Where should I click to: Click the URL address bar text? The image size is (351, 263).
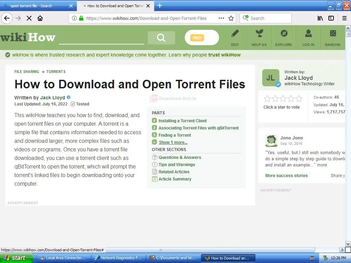(146, 18)
